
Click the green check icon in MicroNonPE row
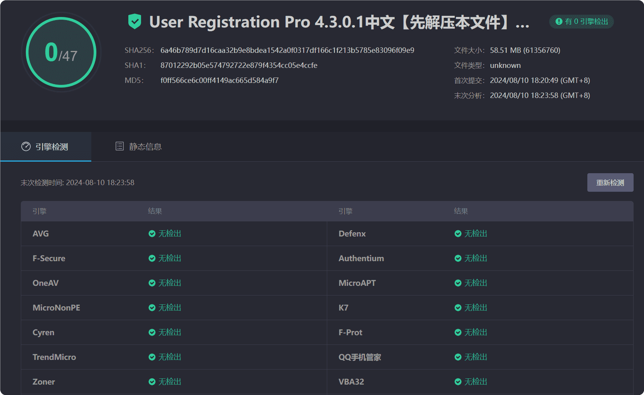[x=152, y=308]
